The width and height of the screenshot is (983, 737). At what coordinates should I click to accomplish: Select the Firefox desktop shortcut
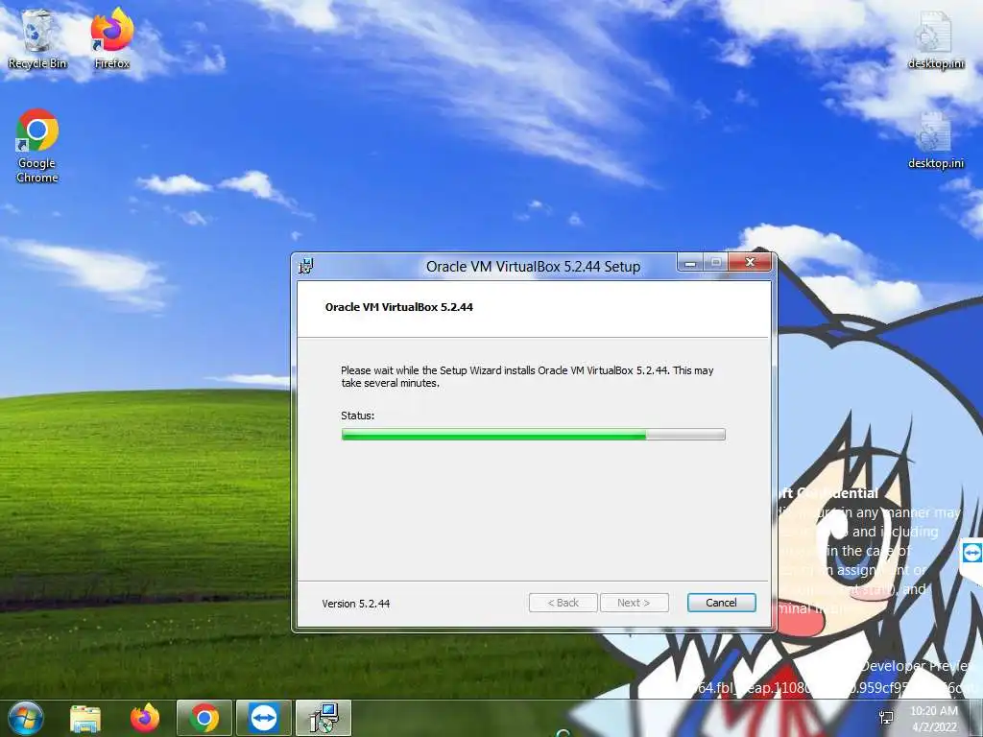point(112,38)
